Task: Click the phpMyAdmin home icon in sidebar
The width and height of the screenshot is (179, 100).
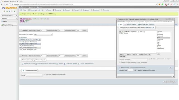Action: click(4, 11)
